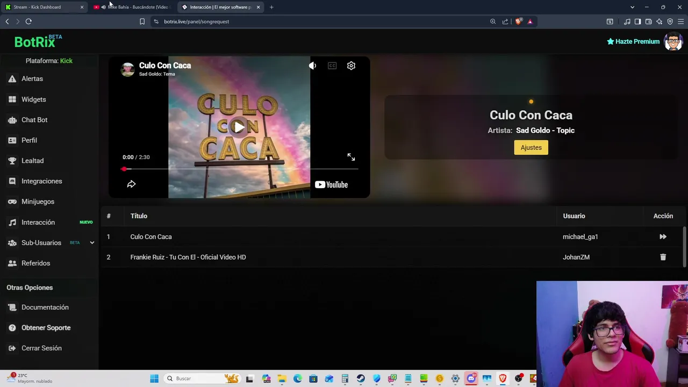The height and width of the screenshot is (387, 688).
Task: Reload the current page
Action: tap(28, 21)
